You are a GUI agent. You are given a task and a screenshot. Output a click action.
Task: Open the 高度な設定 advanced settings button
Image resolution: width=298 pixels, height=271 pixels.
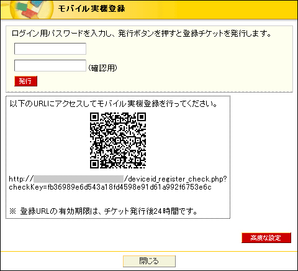[266, 237]
